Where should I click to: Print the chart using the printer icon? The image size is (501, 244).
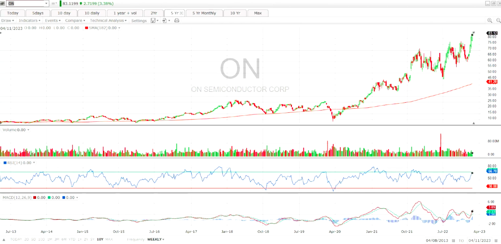pos(177,20)
